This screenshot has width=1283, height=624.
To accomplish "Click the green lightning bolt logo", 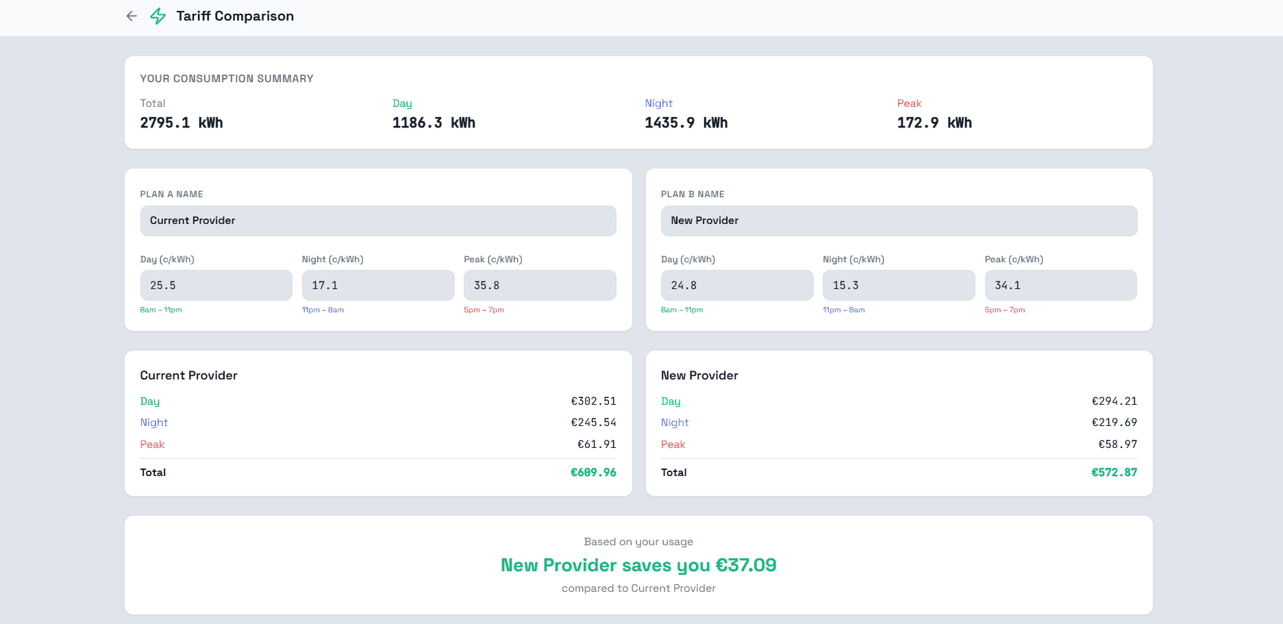I will tap(158, 16).
